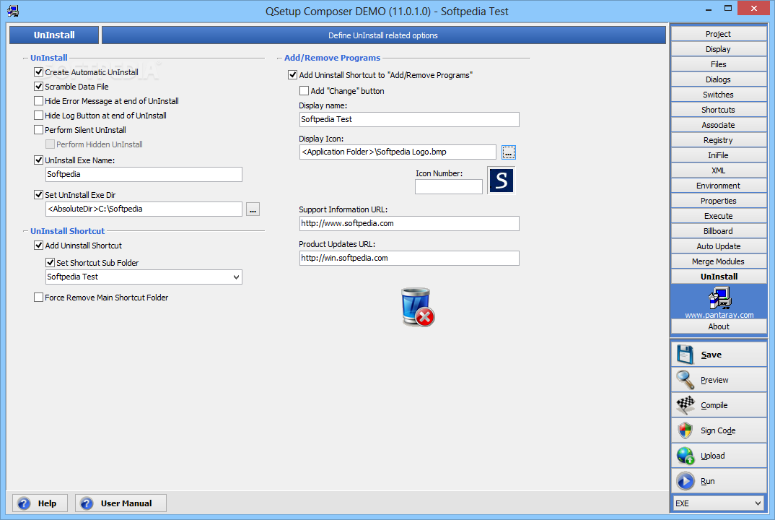Switch to the Display section
The width and height of the screenshot is (775, 520).
[719, 49]
